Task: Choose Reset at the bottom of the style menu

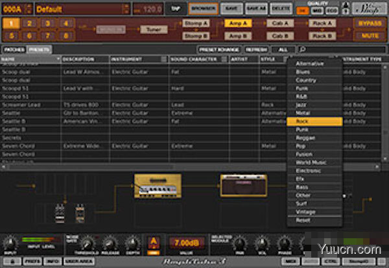Action: tap(314, 220)
